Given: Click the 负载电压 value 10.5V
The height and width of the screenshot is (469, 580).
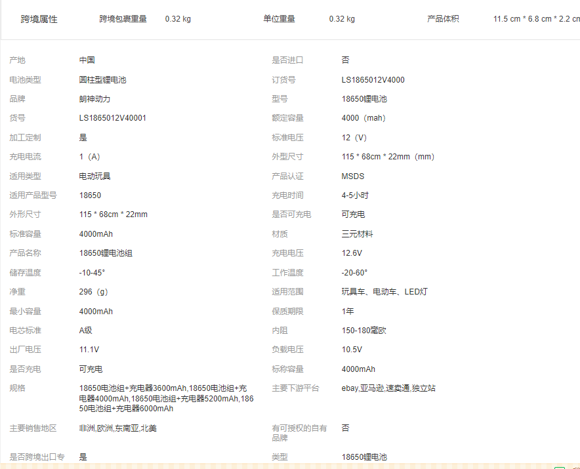Looking at the screenshot, I should (352, 350).
